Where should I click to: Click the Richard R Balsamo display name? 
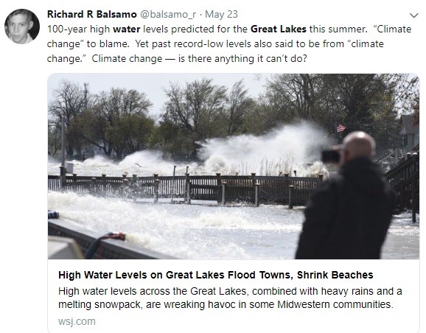pos(92,14)
